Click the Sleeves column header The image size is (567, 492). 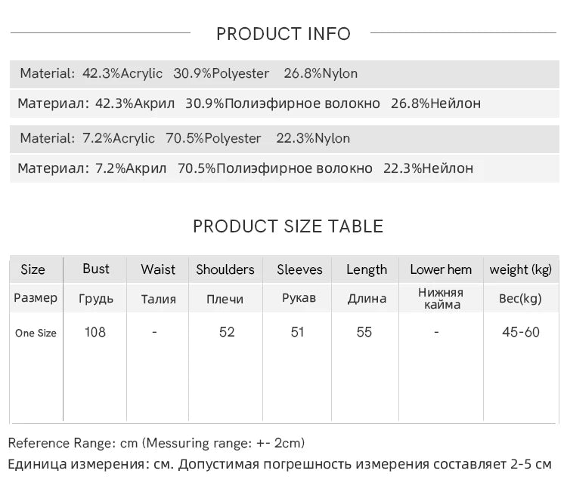[x=299, y=269]
